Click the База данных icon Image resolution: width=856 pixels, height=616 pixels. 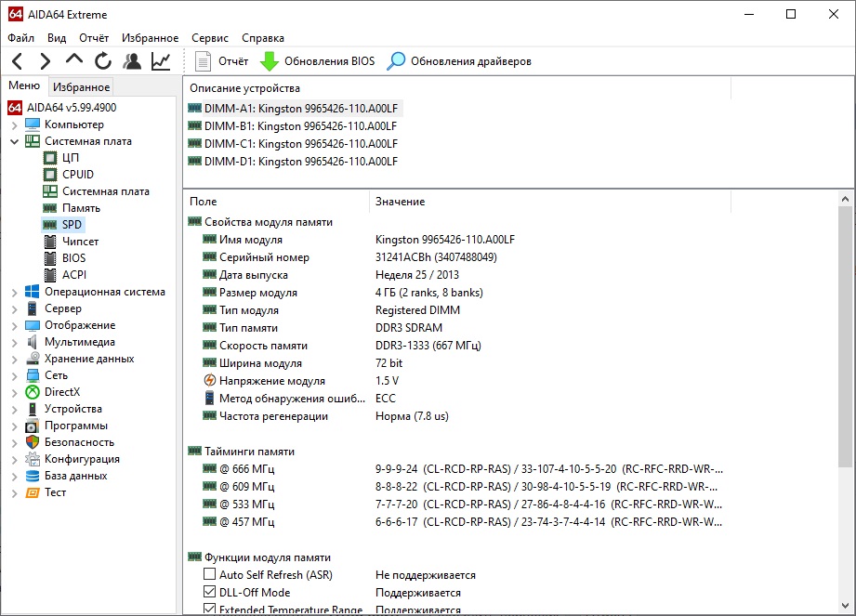click(x=33, y=476)
